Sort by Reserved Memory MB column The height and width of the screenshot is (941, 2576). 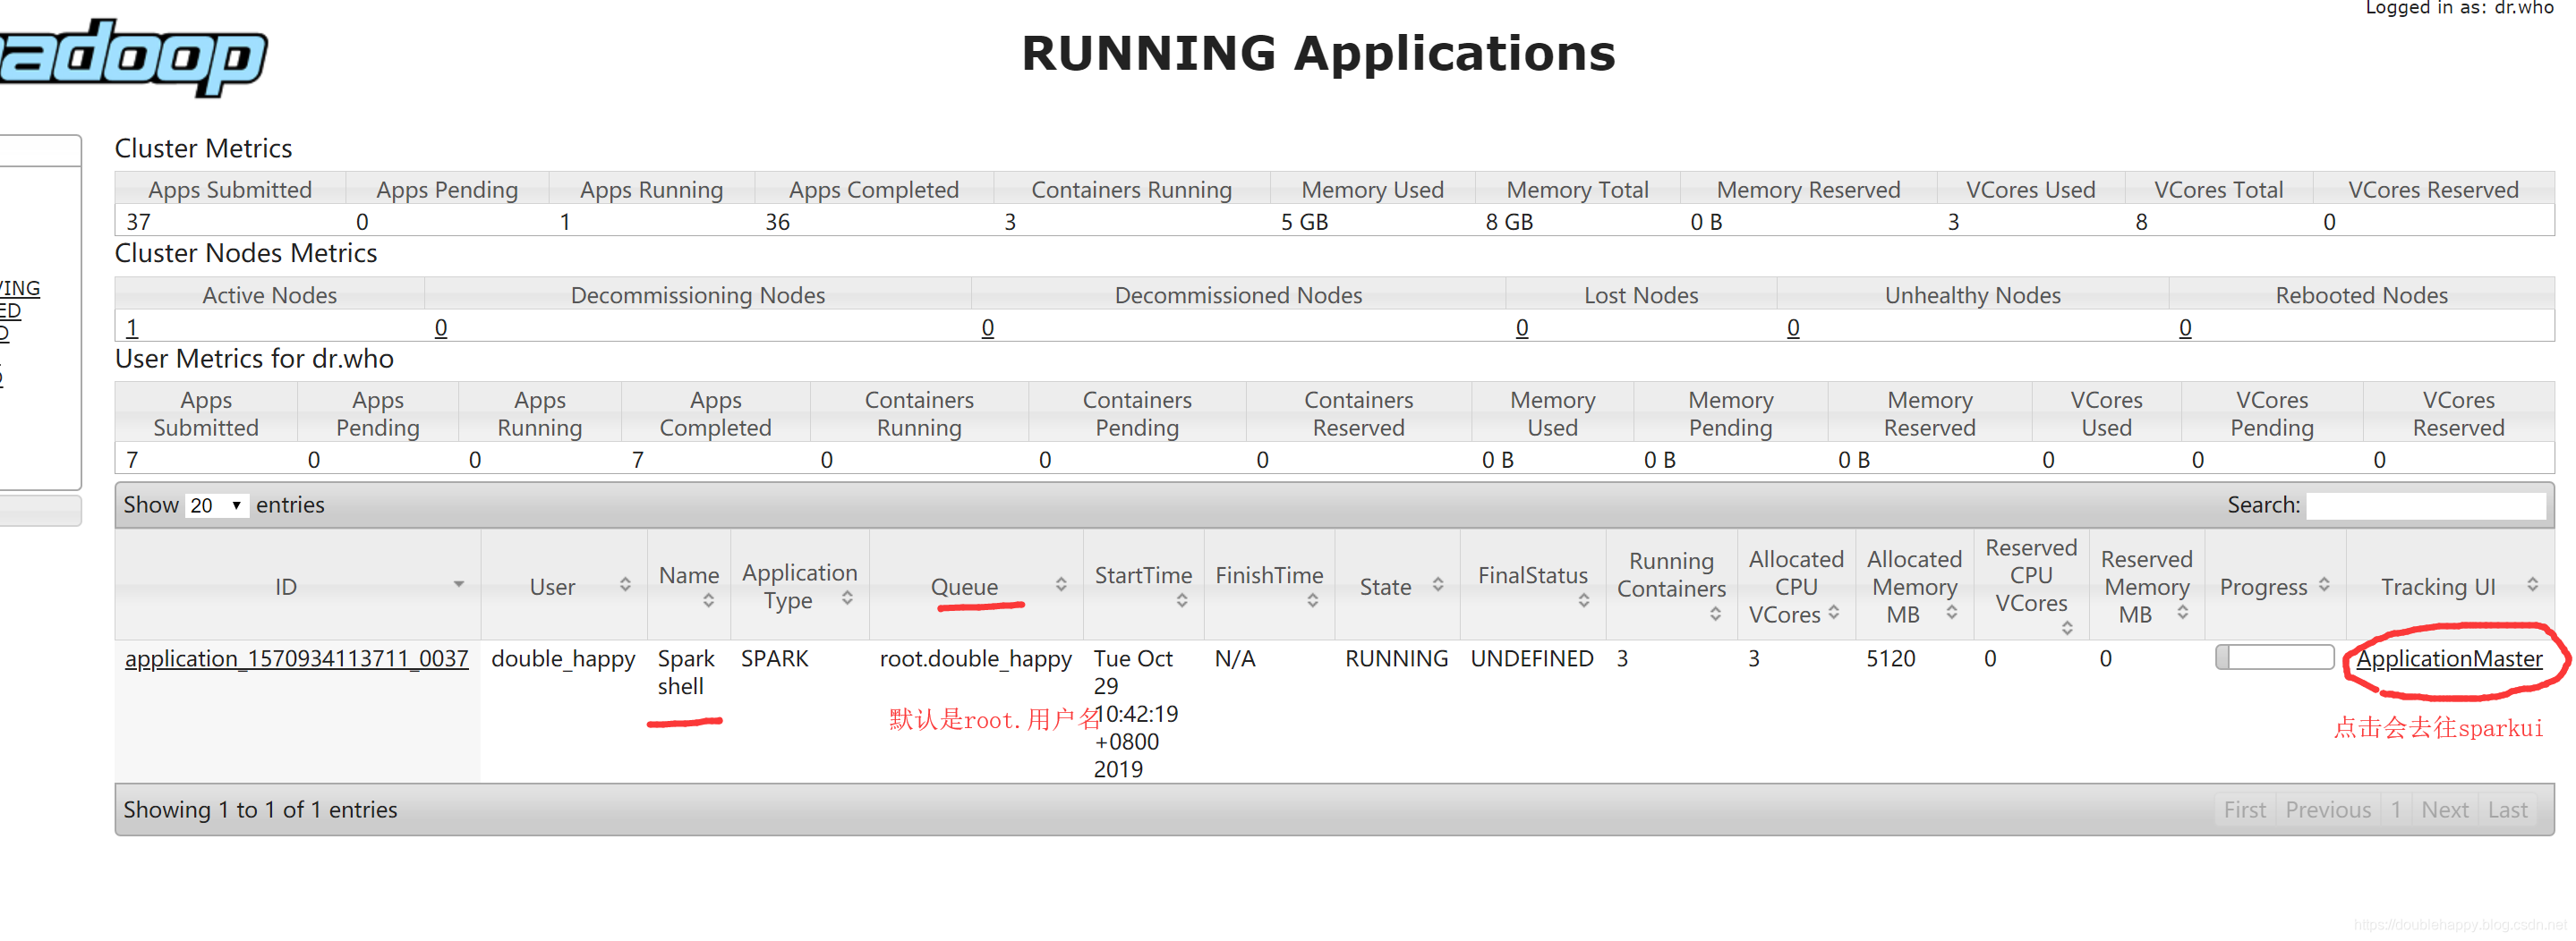click(x=2146, y=585)
